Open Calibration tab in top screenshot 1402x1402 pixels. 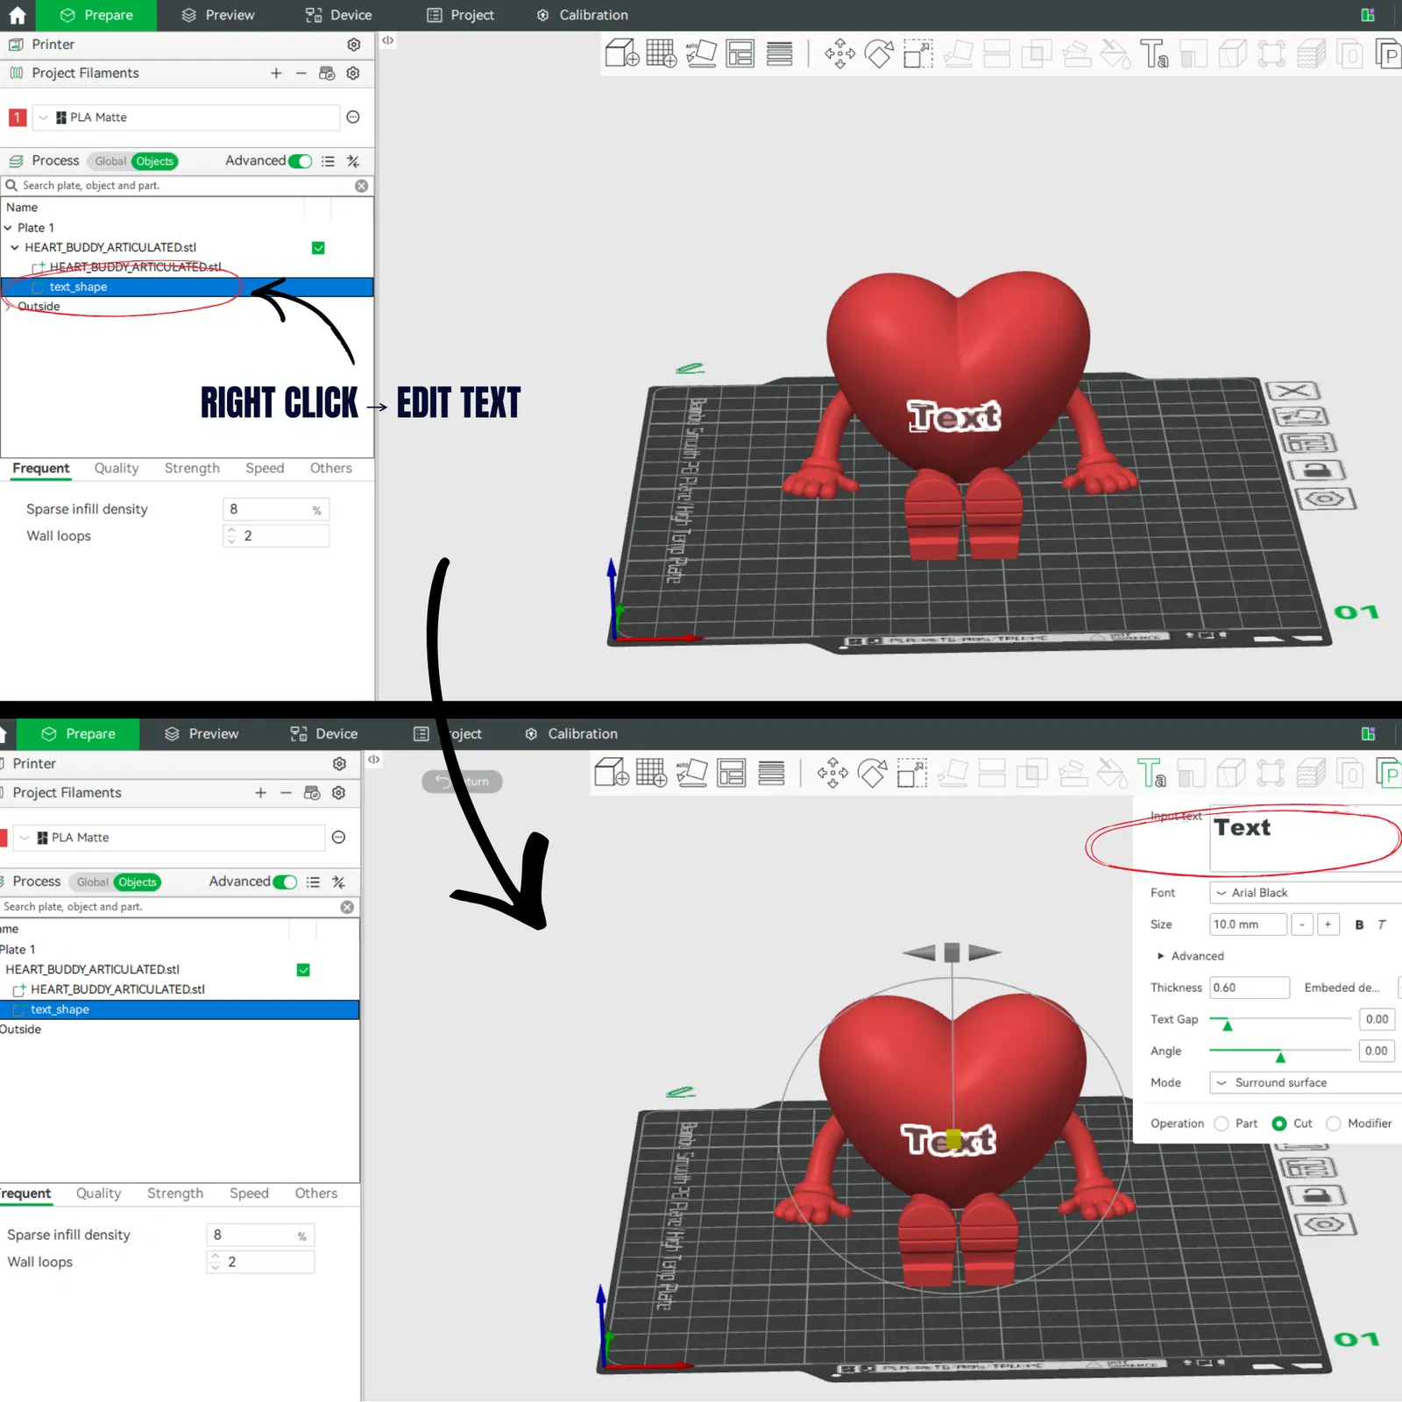coord(583,15)
